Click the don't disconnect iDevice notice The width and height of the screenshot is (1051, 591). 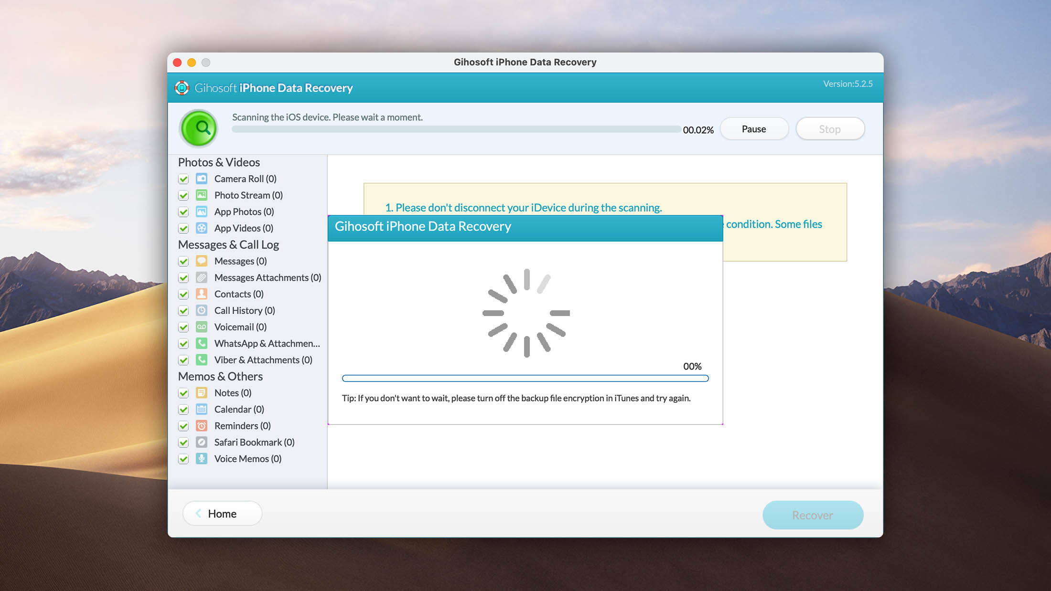click(x=524, y=208)
